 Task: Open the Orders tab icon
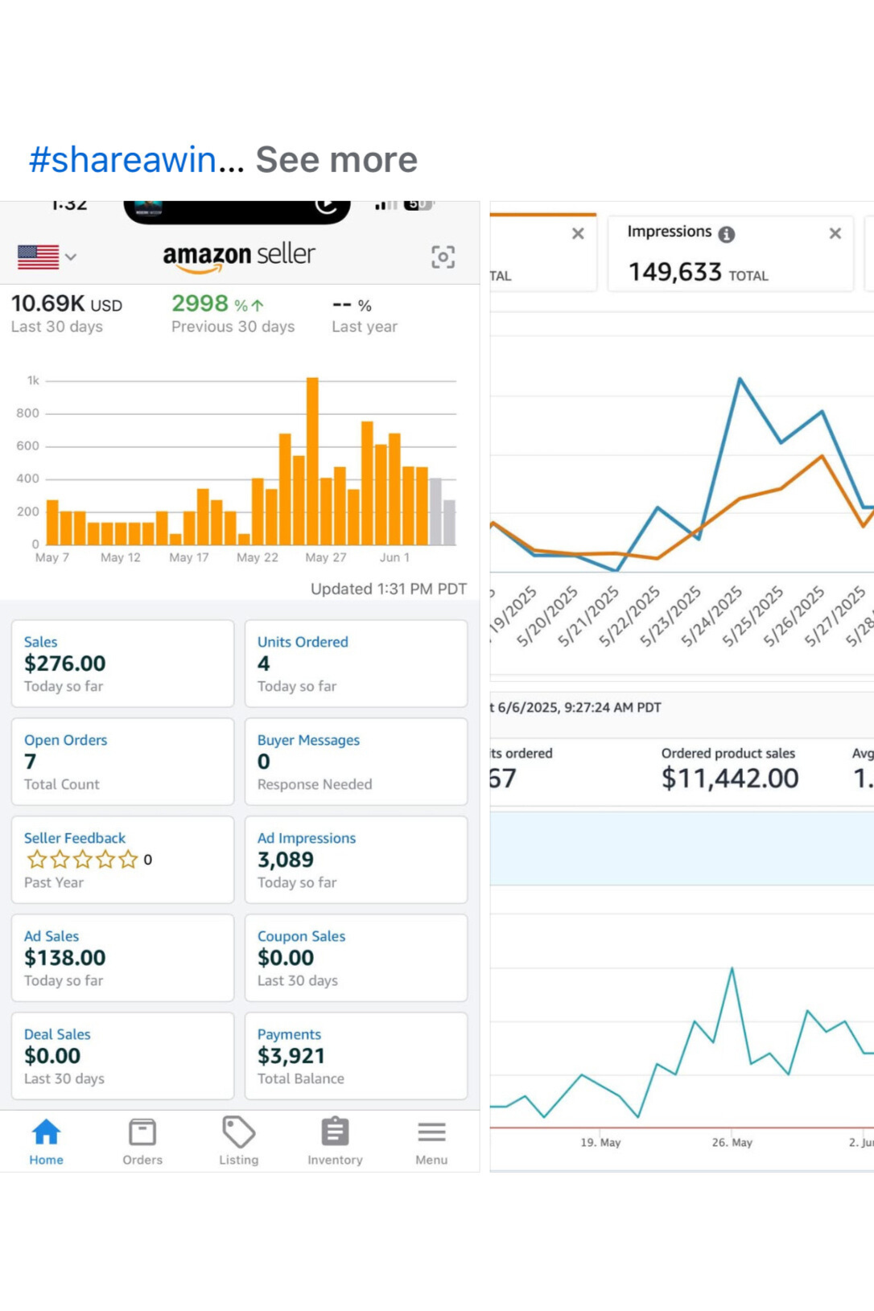pyautogui.click(x=142, y=1132)
